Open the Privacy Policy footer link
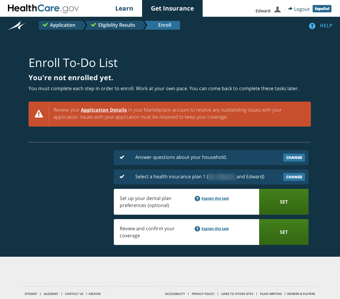 pos(203,294)
